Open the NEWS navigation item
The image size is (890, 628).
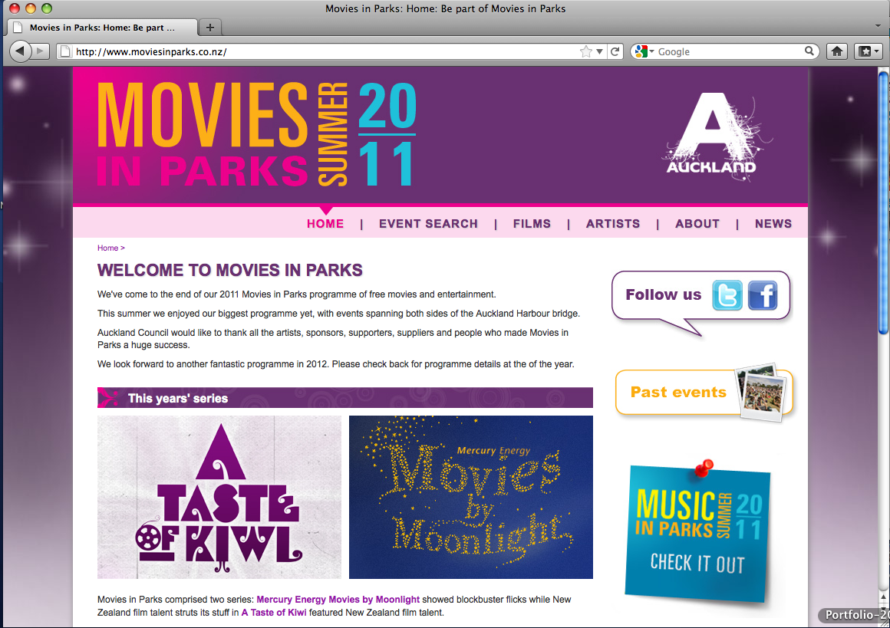[773, 224]
